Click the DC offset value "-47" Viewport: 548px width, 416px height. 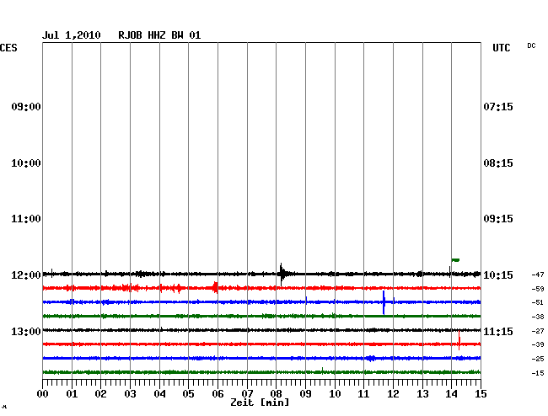(538, 275)
